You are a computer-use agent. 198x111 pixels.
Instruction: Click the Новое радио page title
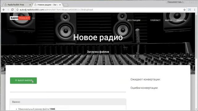pyautogui.click(x=98, y=37)
